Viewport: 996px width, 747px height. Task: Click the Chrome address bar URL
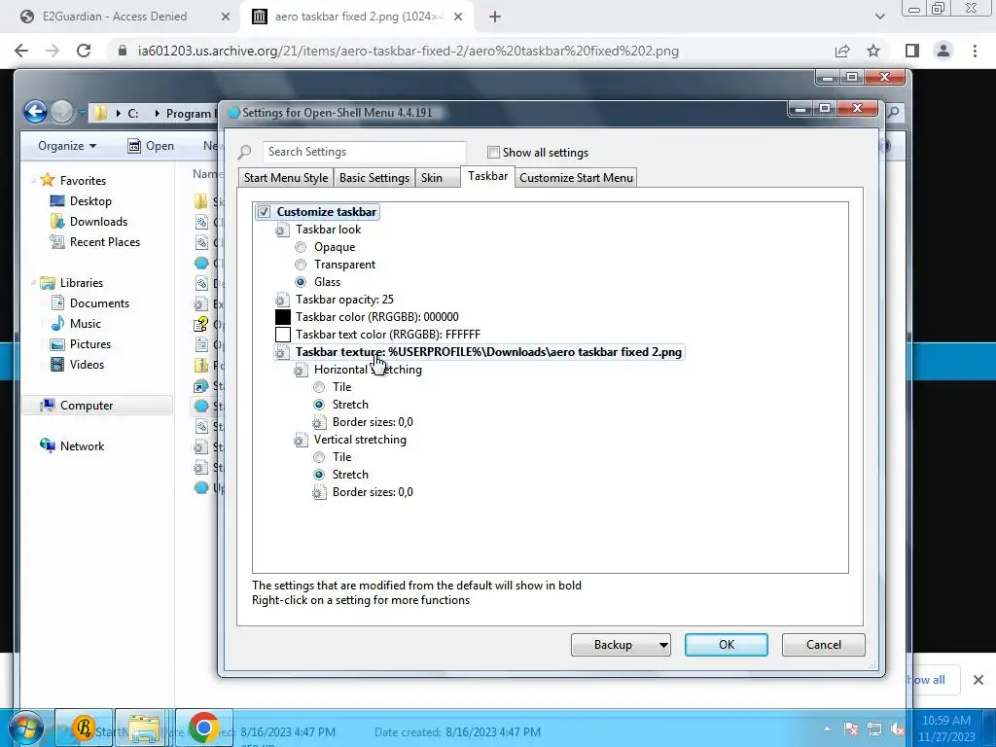(408, 51)
